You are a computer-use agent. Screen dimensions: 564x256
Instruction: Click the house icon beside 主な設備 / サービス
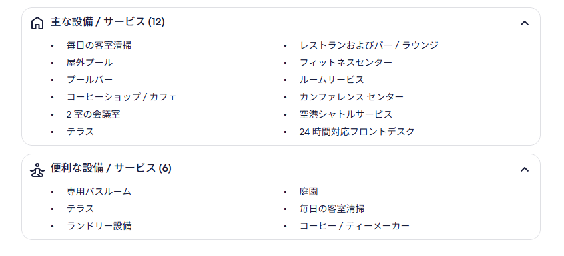[x=37, y=23]
